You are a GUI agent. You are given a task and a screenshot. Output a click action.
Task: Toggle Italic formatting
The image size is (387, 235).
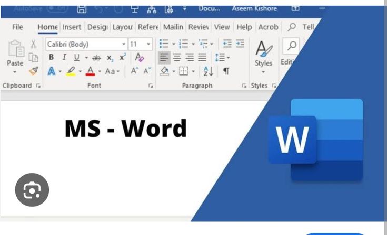64,57
